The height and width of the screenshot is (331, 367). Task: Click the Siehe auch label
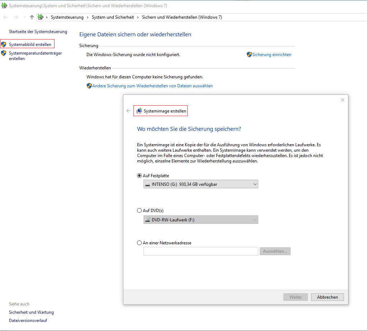coord(19,304)
